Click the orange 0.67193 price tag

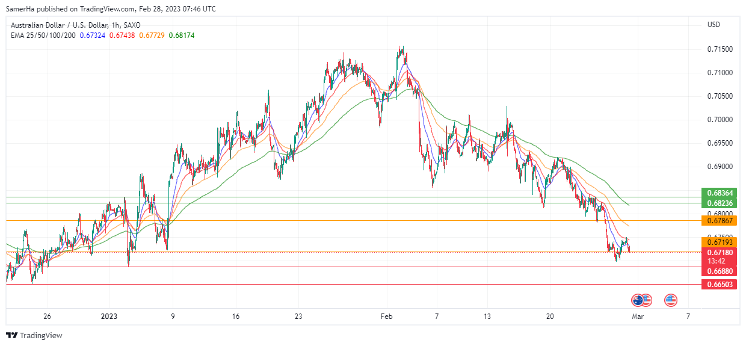click(x=719, y=242)
